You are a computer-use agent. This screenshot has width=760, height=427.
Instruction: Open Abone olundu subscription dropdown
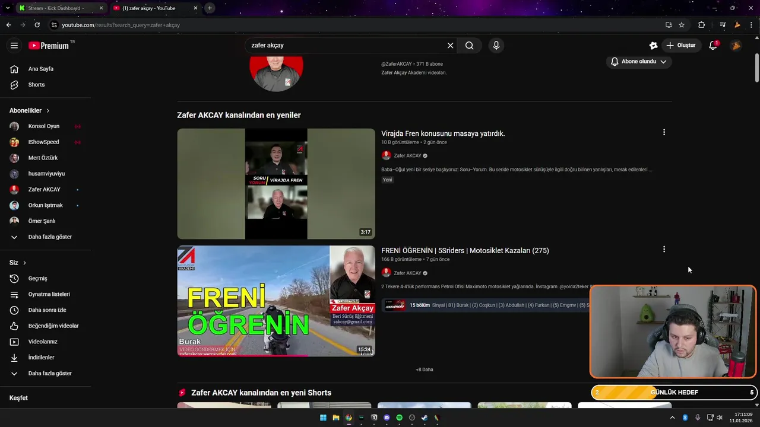639,62
